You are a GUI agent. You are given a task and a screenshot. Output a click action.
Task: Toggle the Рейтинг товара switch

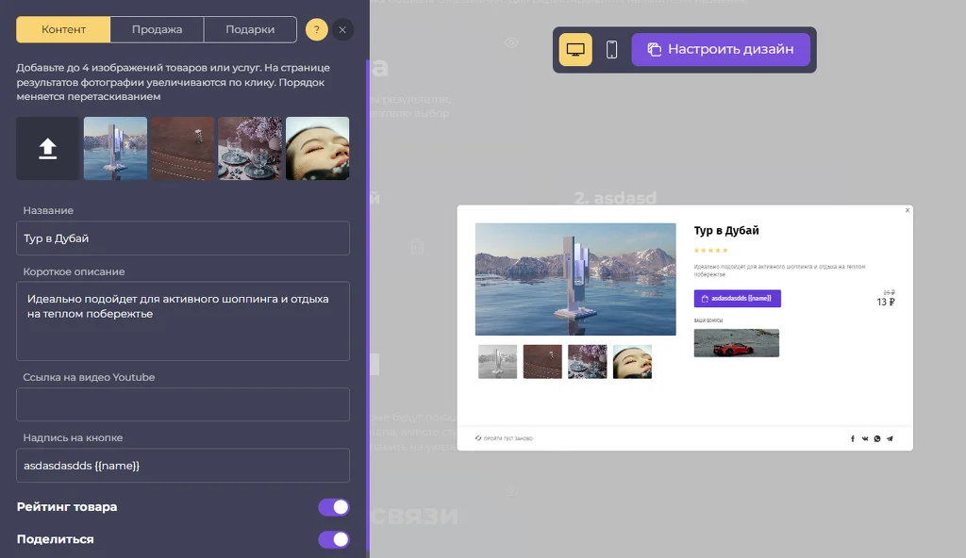(x=334, y=507)
